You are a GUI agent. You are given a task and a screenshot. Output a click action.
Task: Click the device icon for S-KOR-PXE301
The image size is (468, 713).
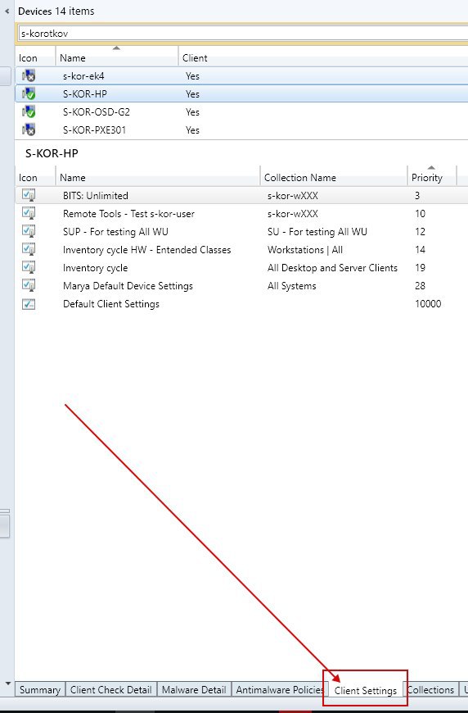pyautogui.click(x=29, y=129)
